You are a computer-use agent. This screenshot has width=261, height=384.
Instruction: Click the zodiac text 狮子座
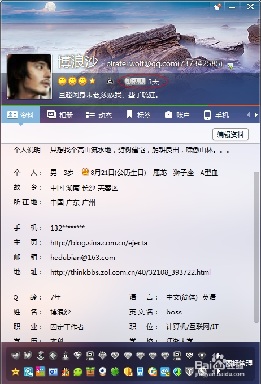click(x=184, y=173)
